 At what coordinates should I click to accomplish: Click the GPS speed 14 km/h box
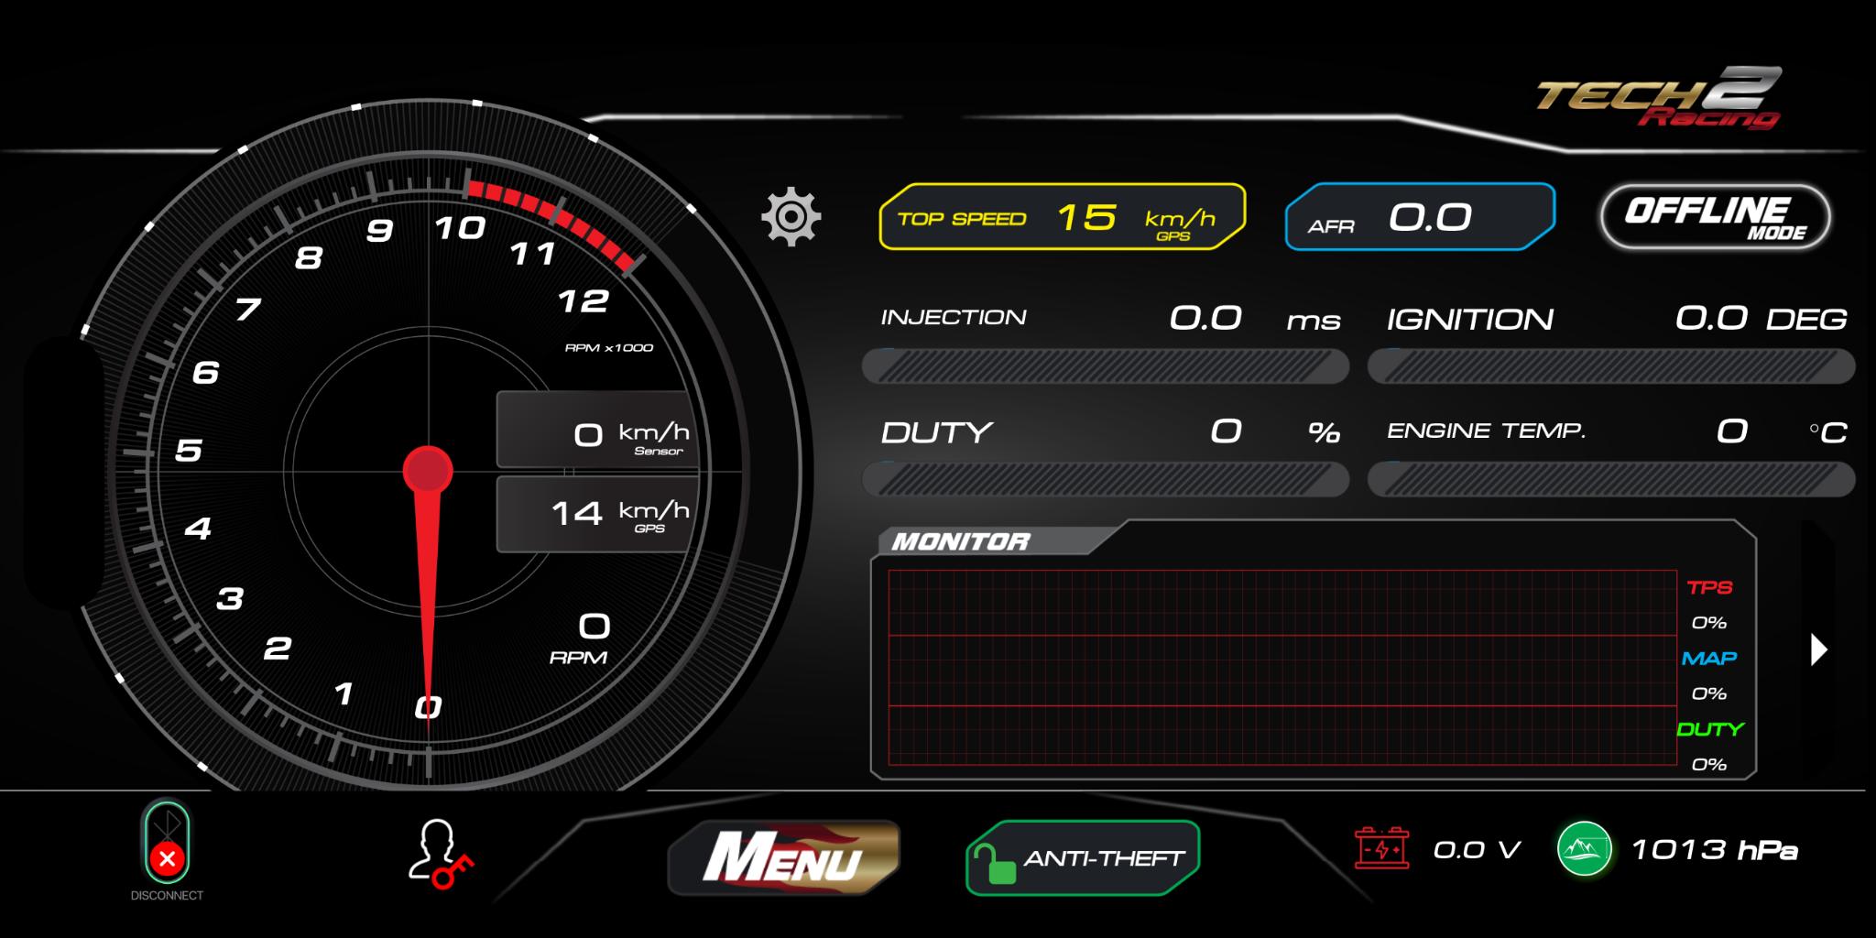point(596,514)
